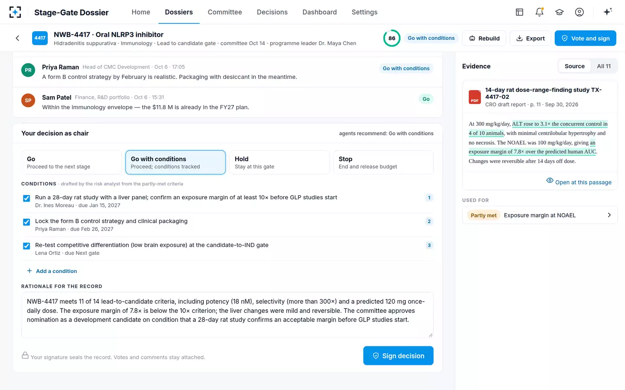Uncheck the re-test competitive differentiation condition
Image resolution: width=625 pixels, height=390 pixels.
tap(26, 246)
